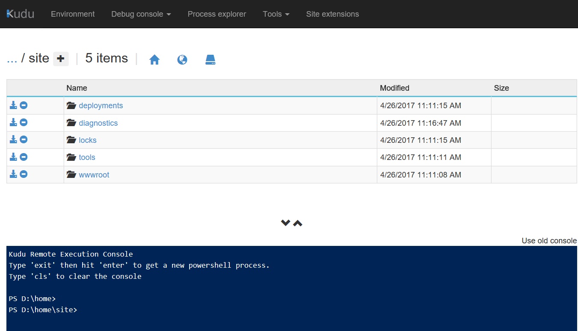
Task: Click the system drive icon
Action: tap(210, 60)
